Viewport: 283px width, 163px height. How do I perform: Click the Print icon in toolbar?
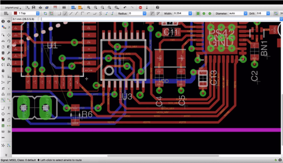[41, 7]
